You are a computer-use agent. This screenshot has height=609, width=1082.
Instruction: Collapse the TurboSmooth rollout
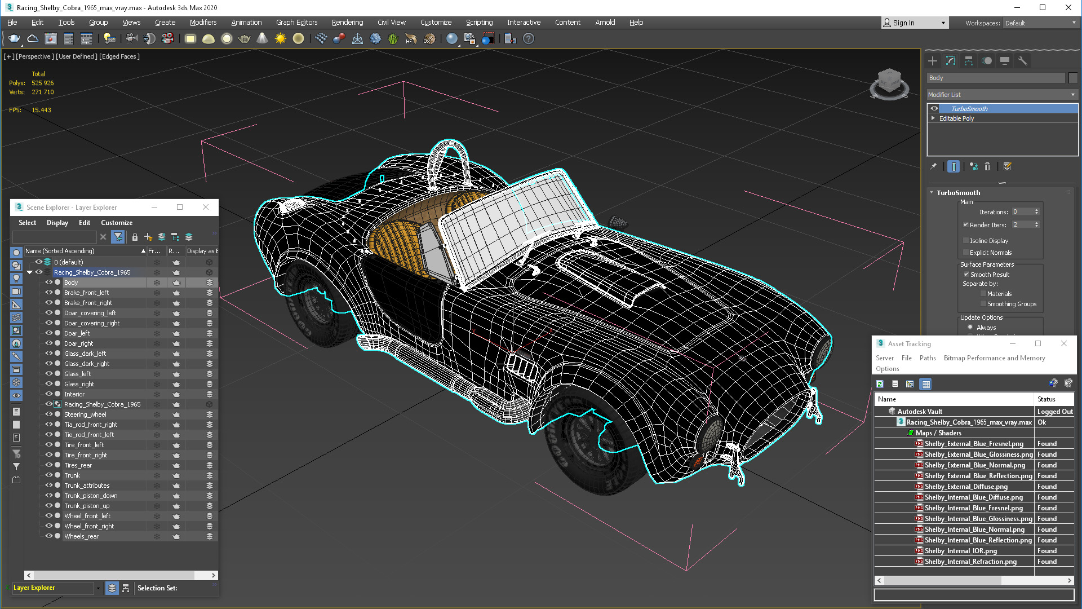[932, 192]
